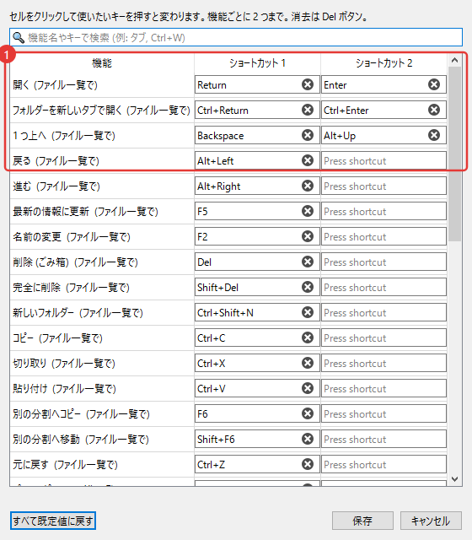This screenshot has height=540, width=472.
Task: Click the 元に戻す row label
Action: pos(66,465)
